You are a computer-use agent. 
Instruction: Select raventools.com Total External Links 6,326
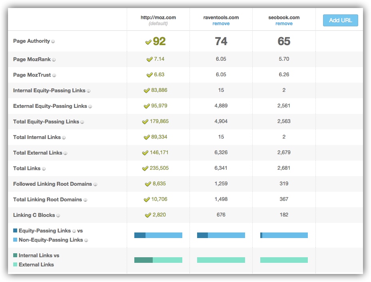click(221, 153)
